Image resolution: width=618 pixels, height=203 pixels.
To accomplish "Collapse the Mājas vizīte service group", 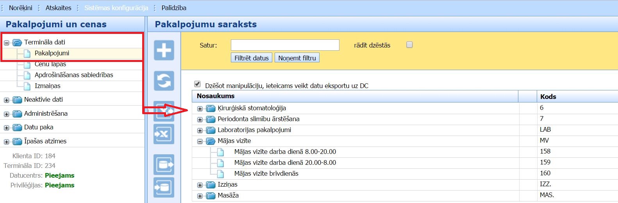I will coord(200,141).
